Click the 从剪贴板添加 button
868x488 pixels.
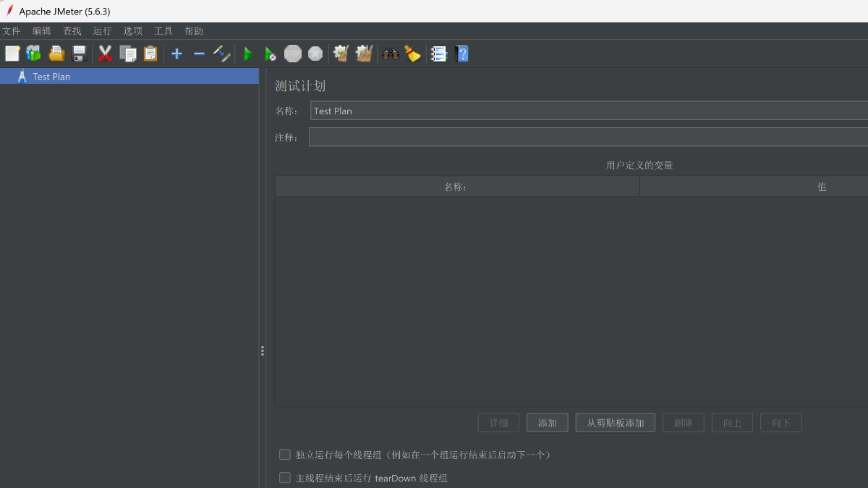[616, 423]
